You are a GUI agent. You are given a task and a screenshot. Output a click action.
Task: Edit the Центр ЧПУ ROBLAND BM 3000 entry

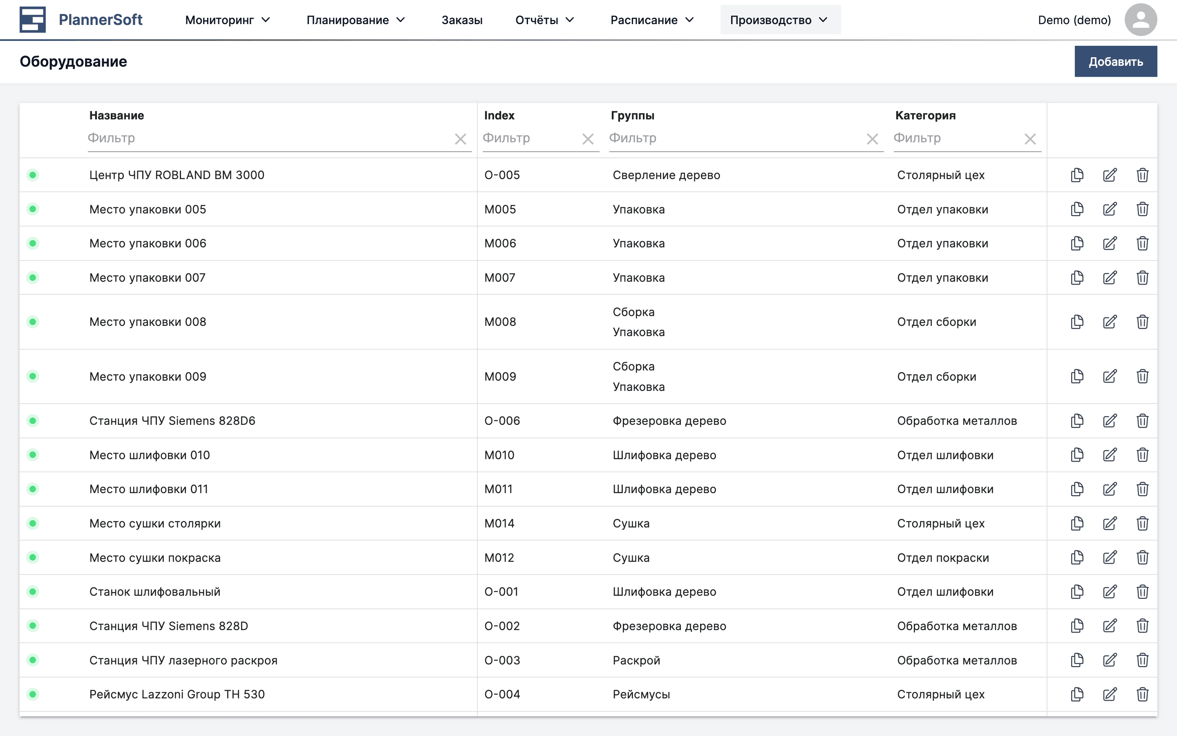coord(1110,175)
